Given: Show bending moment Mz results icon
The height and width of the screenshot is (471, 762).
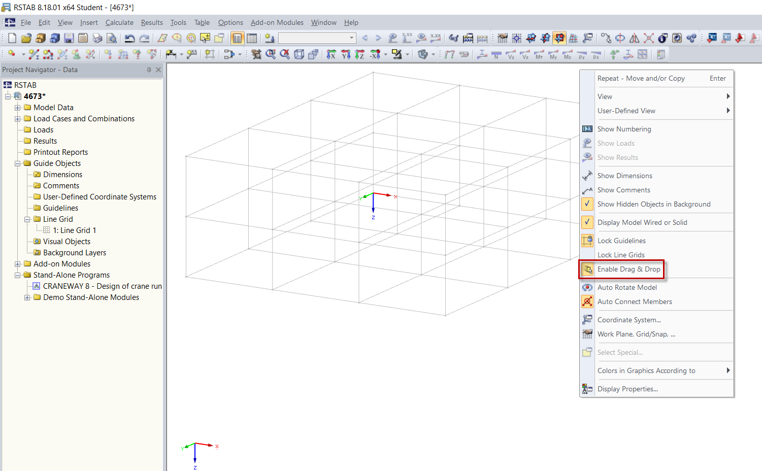Looking at the screenshot, I should pyautogui.click(x=568, y=54).
